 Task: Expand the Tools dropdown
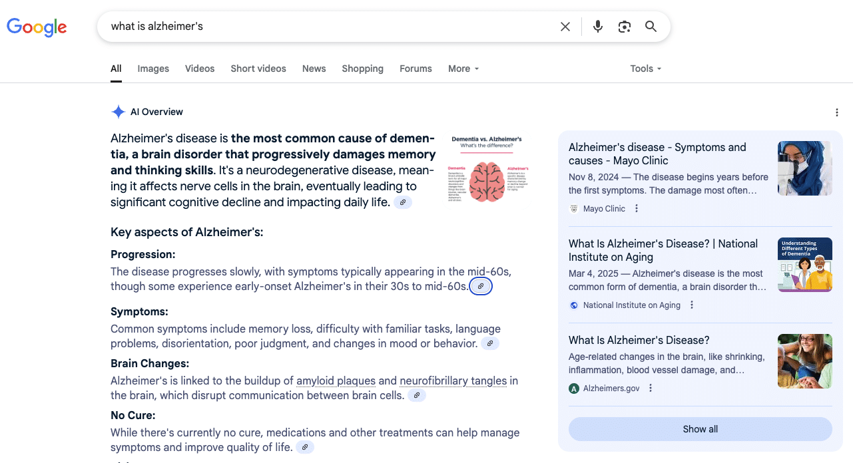click(646, 69)
